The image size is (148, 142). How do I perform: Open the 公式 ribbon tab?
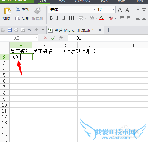104,1
